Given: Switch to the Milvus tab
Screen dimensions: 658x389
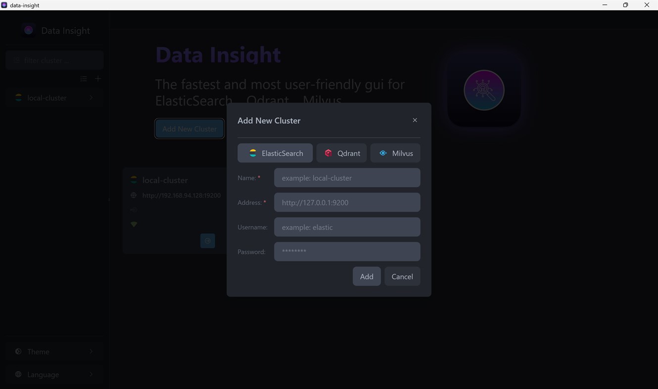Looking at the screenshot, I should (395, 153).
